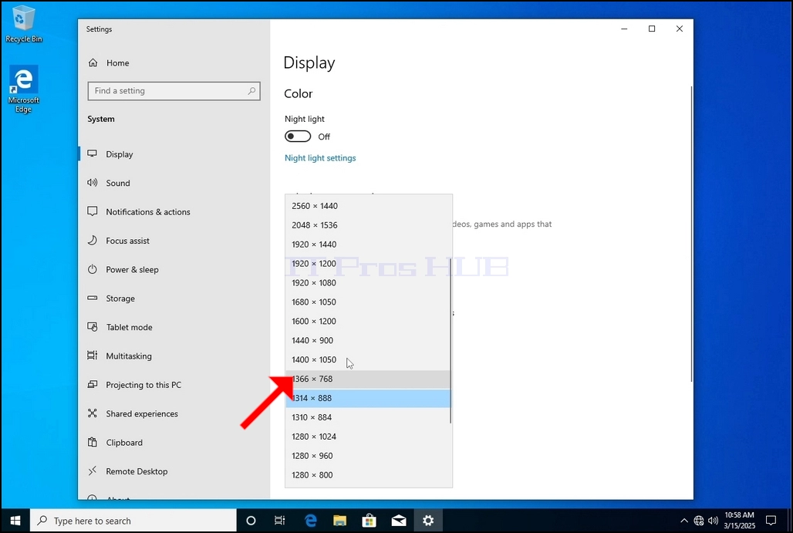Click the Start button
Image resolution: width=793 pixels, height=533 pixels.
(x=15, y=521)
